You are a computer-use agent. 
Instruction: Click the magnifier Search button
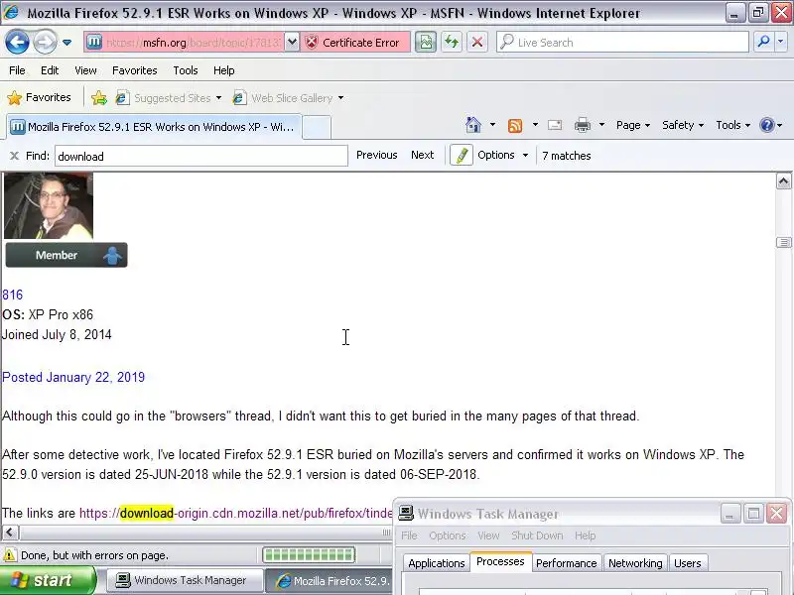(763, 42)
